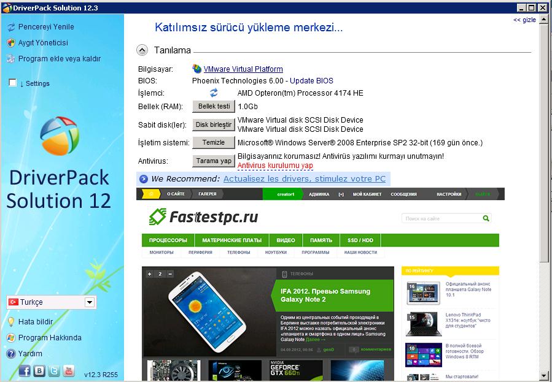Open the VK (B) social icon
This screenshot has height=382, width=552.
tap(39, 371)
